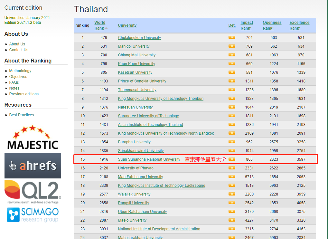Viewport: 328px width, 239px height.
Task: Open Methodology in the sidebar menu
Action: point(20,71)
